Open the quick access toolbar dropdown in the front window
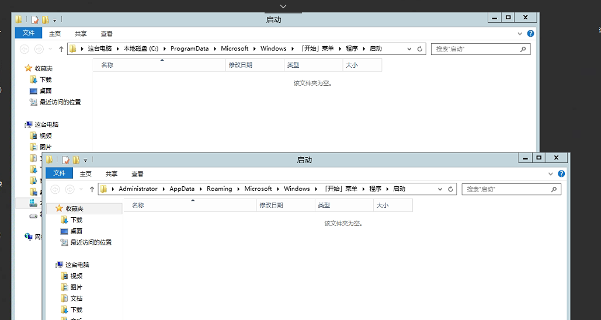 tap(85, 159)
